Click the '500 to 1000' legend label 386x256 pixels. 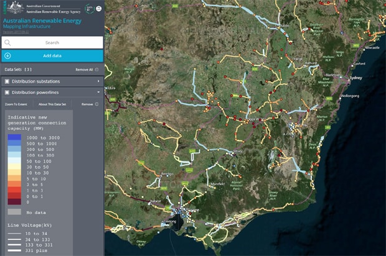pyautogui.click(x=42, y=144)
